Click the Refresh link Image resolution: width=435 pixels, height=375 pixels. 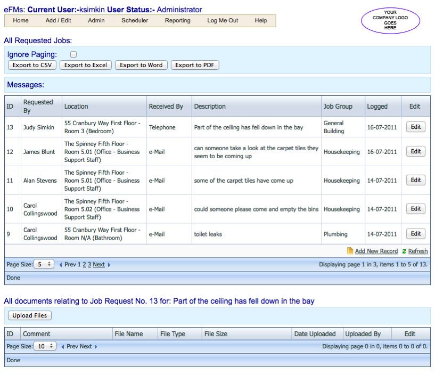pos(418,251)
